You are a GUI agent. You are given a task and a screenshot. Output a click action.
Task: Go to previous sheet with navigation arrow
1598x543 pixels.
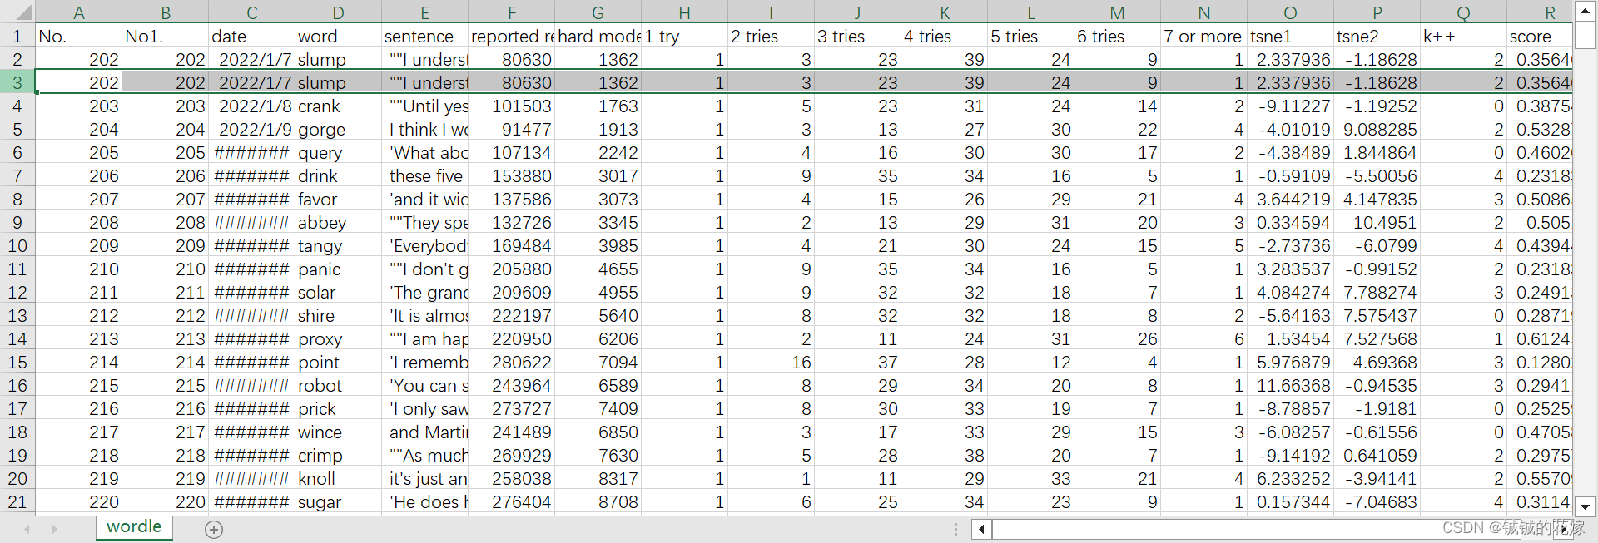point(27,529)
